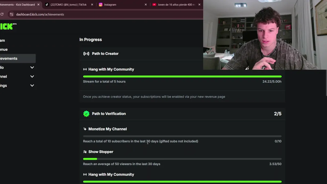Click the Path to Verification header
The image size is (327, 184).
click(x=182, y=114)
